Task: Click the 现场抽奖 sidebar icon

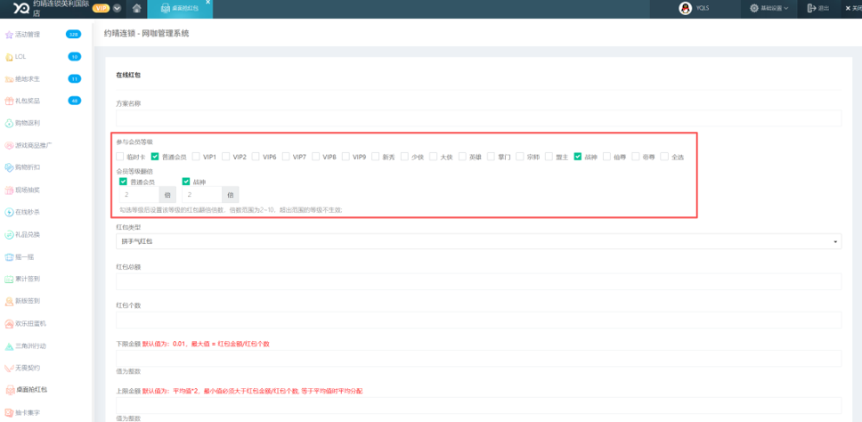Action: pos(8,191)
